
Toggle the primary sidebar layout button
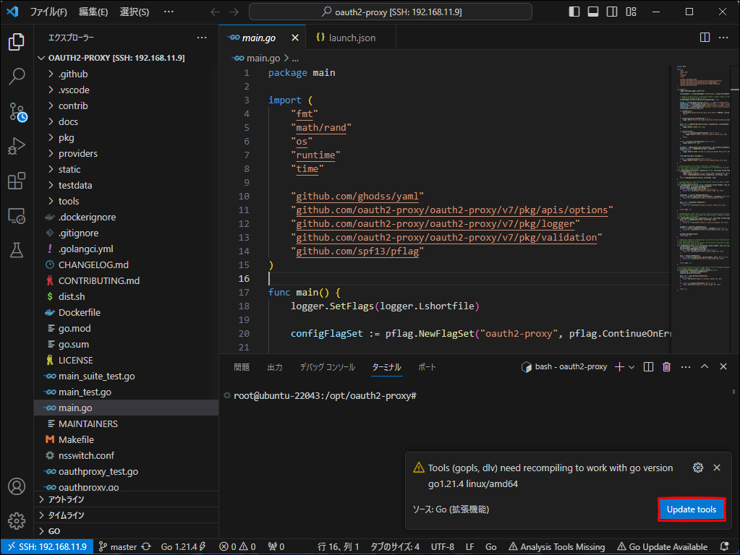point(574,12)
